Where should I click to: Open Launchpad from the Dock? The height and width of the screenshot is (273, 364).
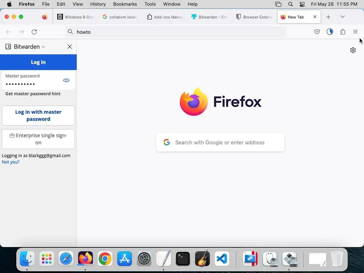[x=47, y=259]
